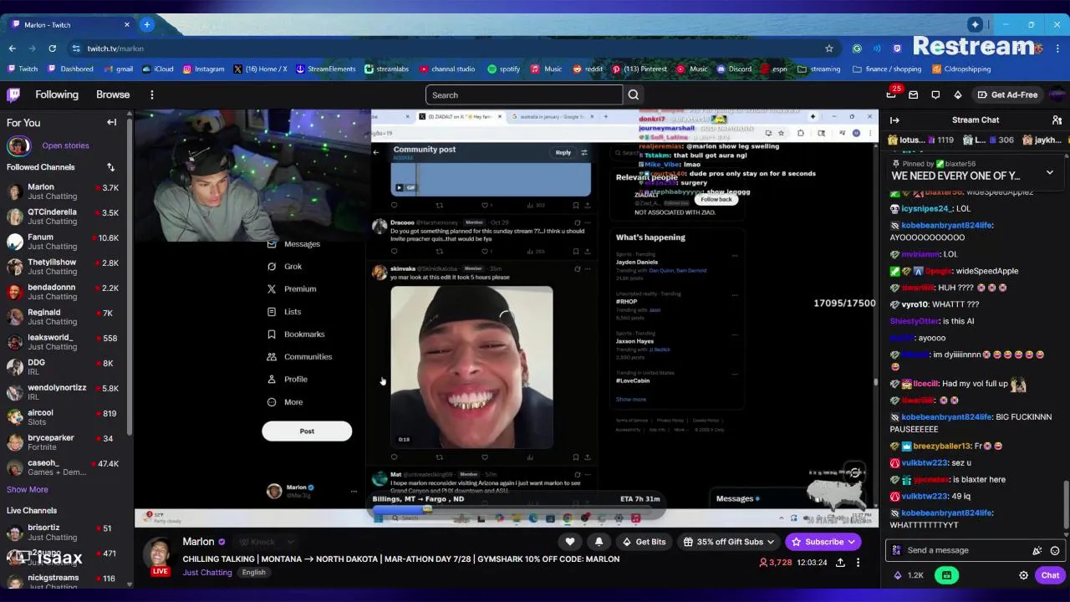Focus the Twitch search field

524,94
